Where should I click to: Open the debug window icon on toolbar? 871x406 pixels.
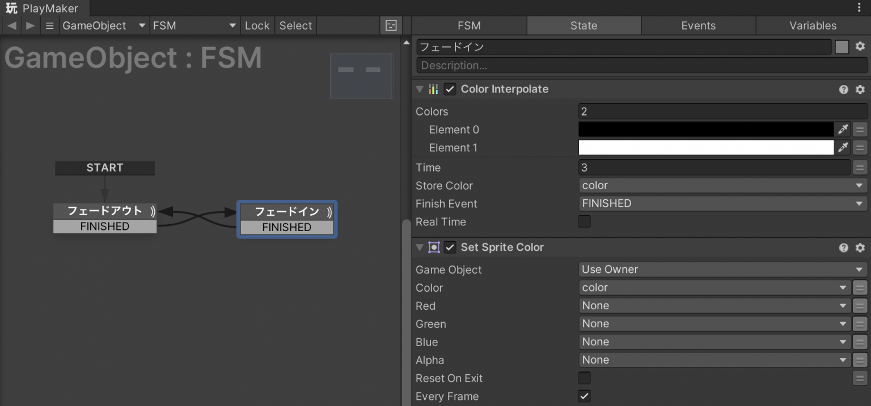390,25
